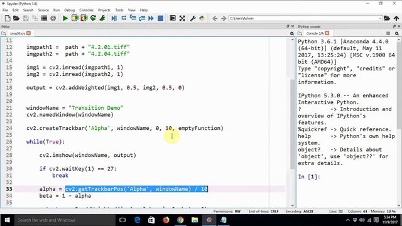Step over the current line debug icon
402x226 pixels.
click(x=124, y=18)
